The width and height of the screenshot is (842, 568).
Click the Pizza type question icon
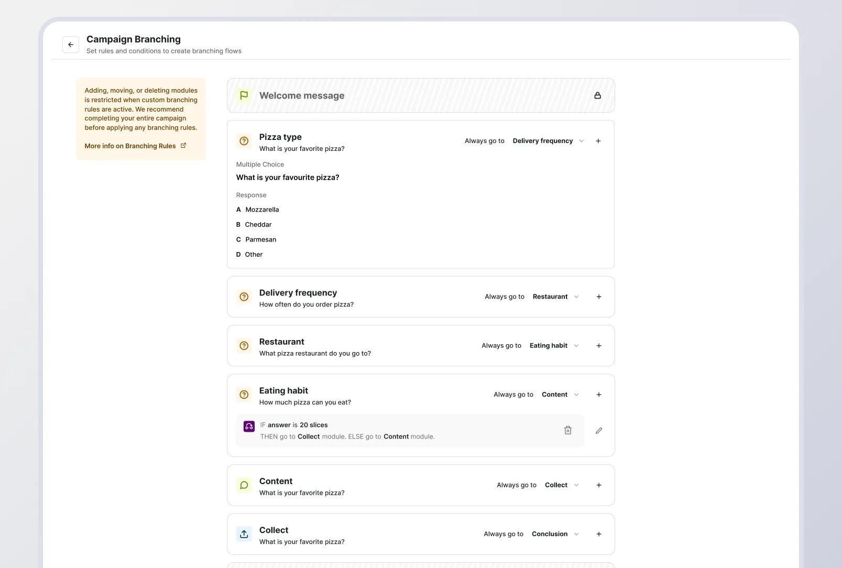(x=244, y=141)
